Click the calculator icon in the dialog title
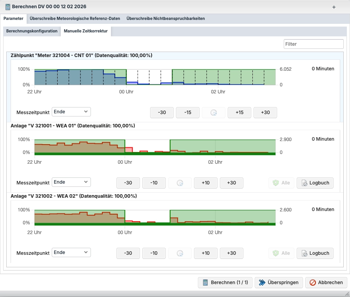The image size is (350, 297). coord(7,7)
